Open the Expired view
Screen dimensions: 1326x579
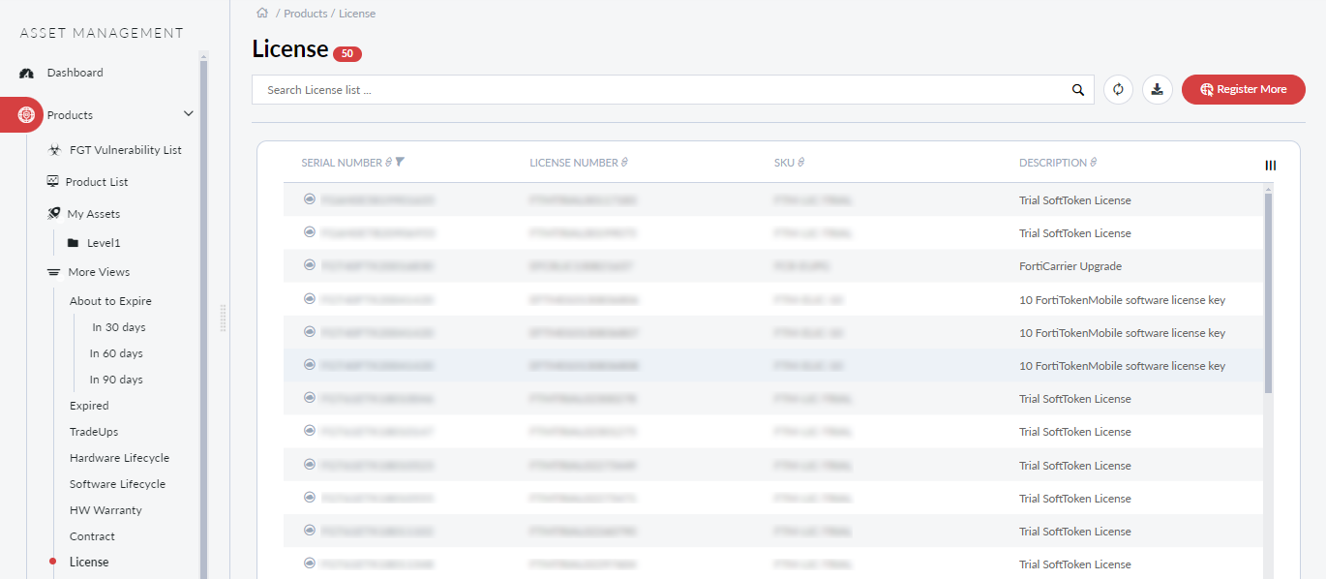coord(89,406)
